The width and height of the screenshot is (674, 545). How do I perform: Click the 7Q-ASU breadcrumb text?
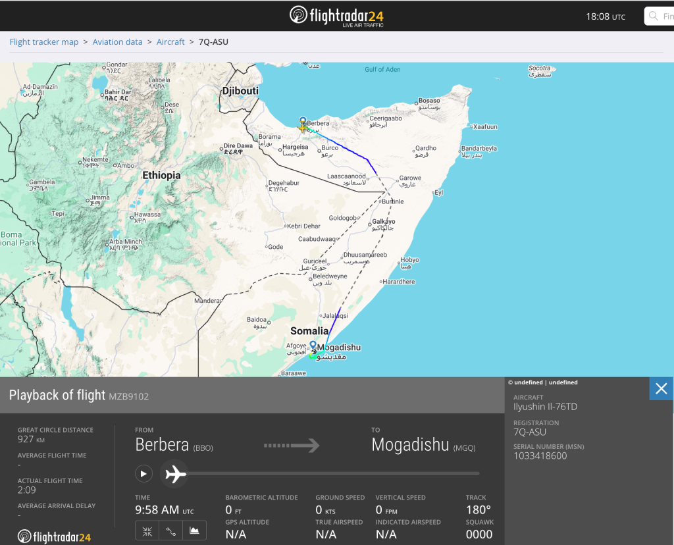coord(213,42)
